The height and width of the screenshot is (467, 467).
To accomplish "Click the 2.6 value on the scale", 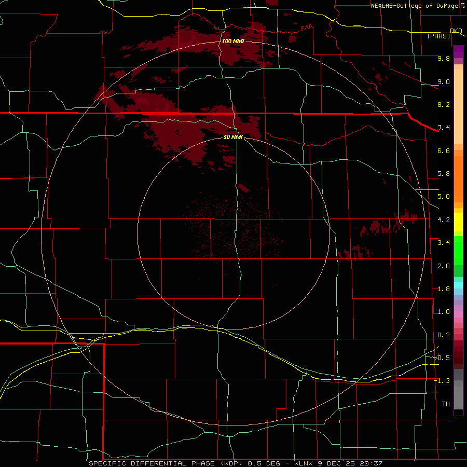I will tap(444, 266).
